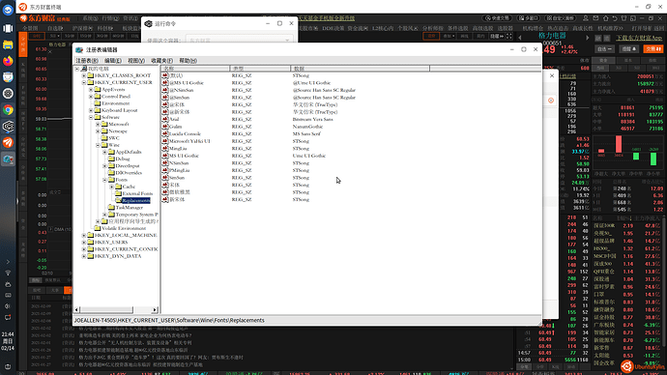This screenshot has height=375, width=667.
Task: Open the 注册表(R) menu
Action: coord(87,61)
